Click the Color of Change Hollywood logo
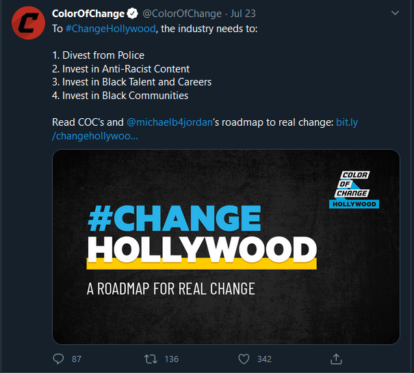414x373 pixels. click(x=354, y=189)
